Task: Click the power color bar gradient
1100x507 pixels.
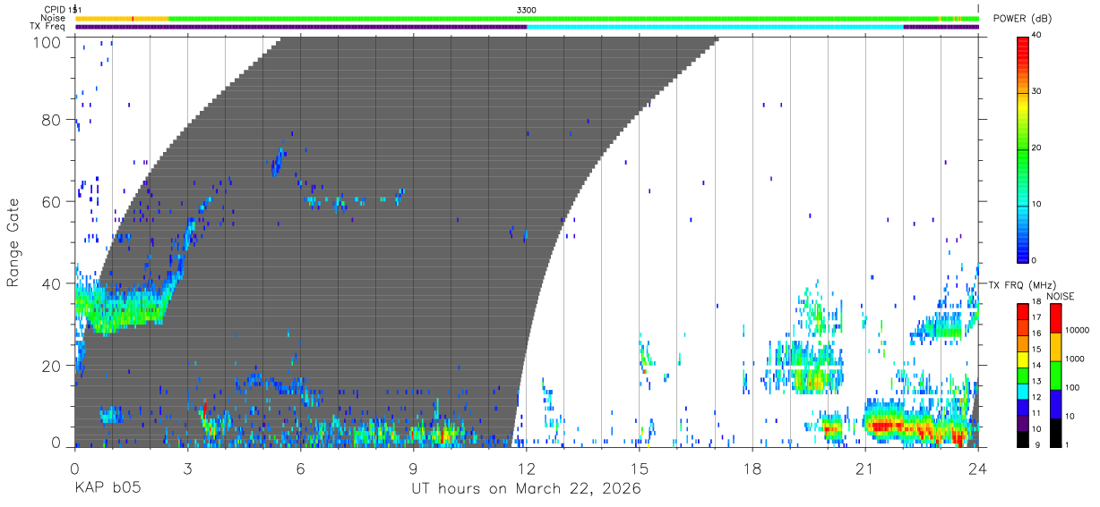Action: [x=1023, y=148]
